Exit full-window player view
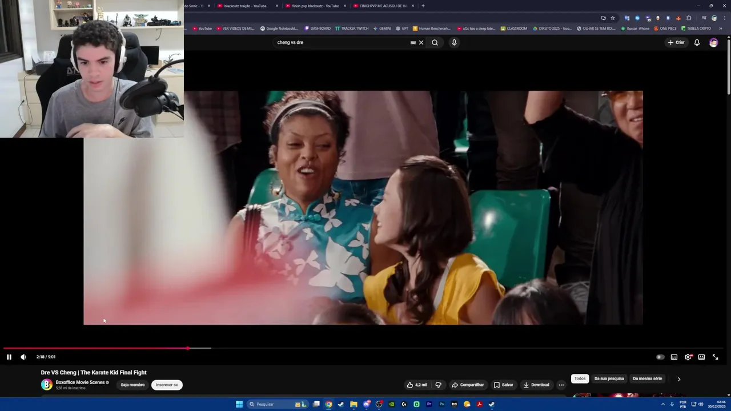 point(715,357)
